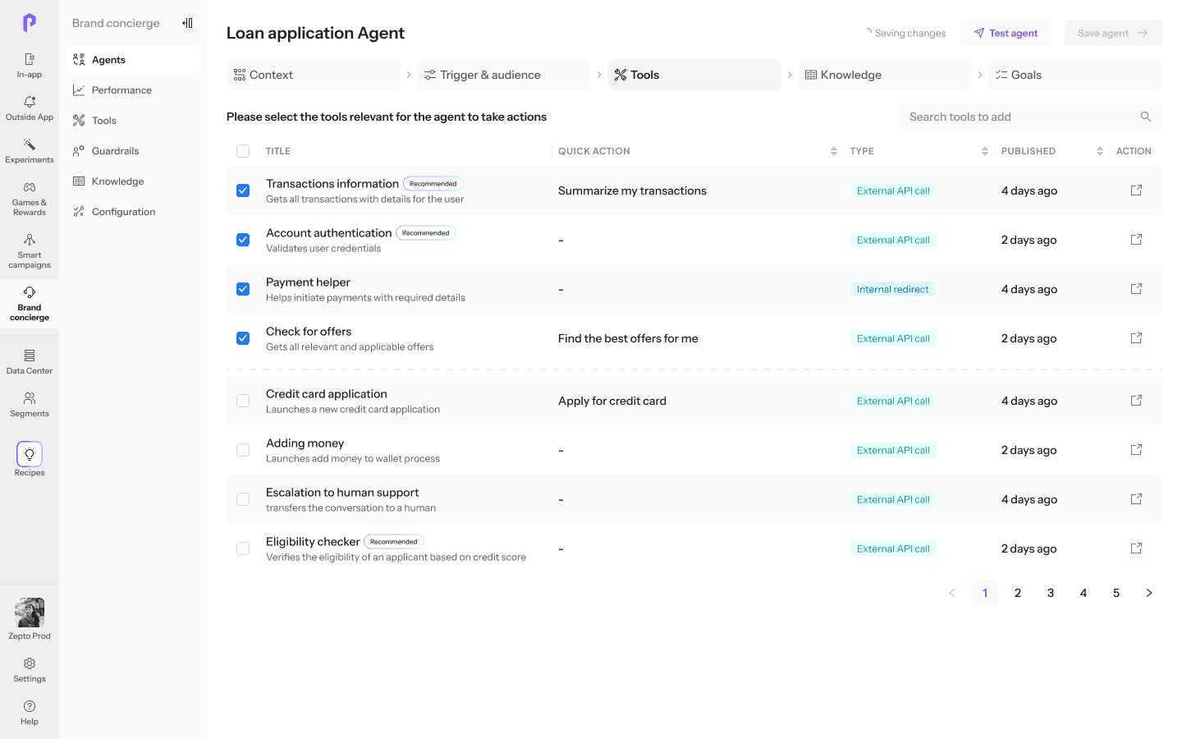Click the Zepto Prod profile avatar
Screen dimensions: 1182x739
[30, 613]
